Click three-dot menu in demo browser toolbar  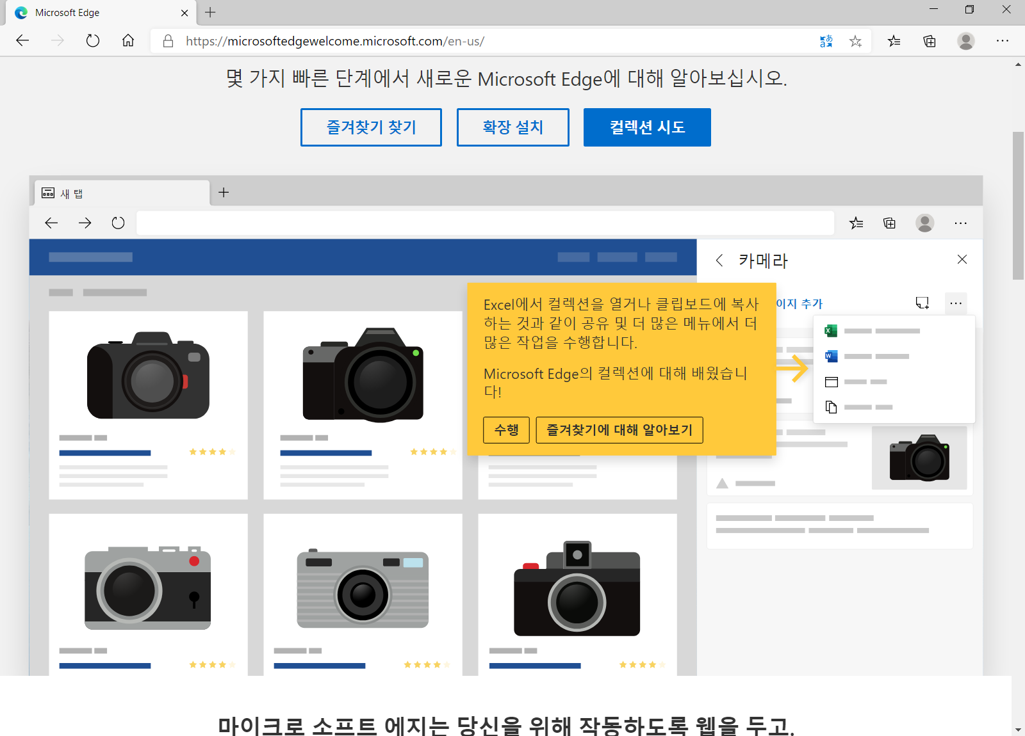point(960,223)
